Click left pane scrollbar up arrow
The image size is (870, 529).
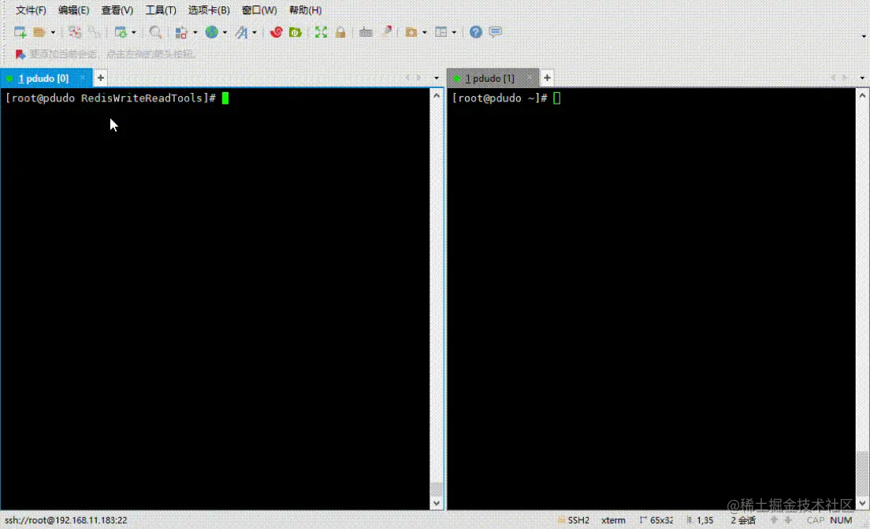click(x=437, y=95)
